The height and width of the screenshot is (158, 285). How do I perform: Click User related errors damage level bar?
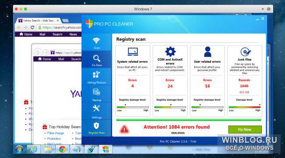tap(207, 107)
